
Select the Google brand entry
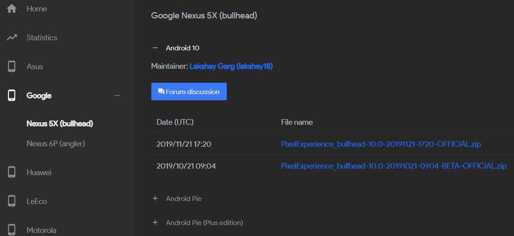(x=39, y=95)
